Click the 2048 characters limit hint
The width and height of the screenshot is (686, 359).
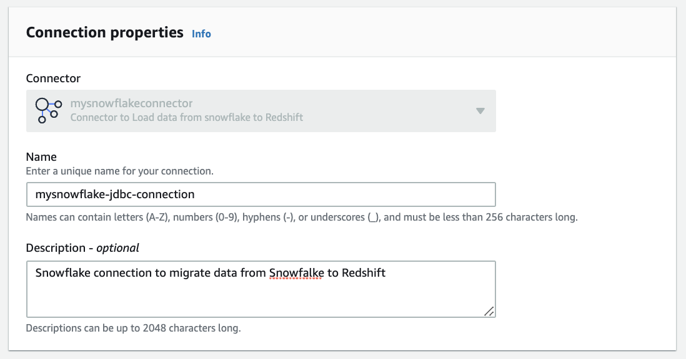(x=133, y=328)
